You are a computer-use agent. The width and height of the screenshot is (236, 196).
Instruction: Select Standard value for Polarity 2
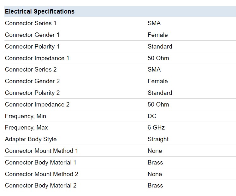[160, 93]
